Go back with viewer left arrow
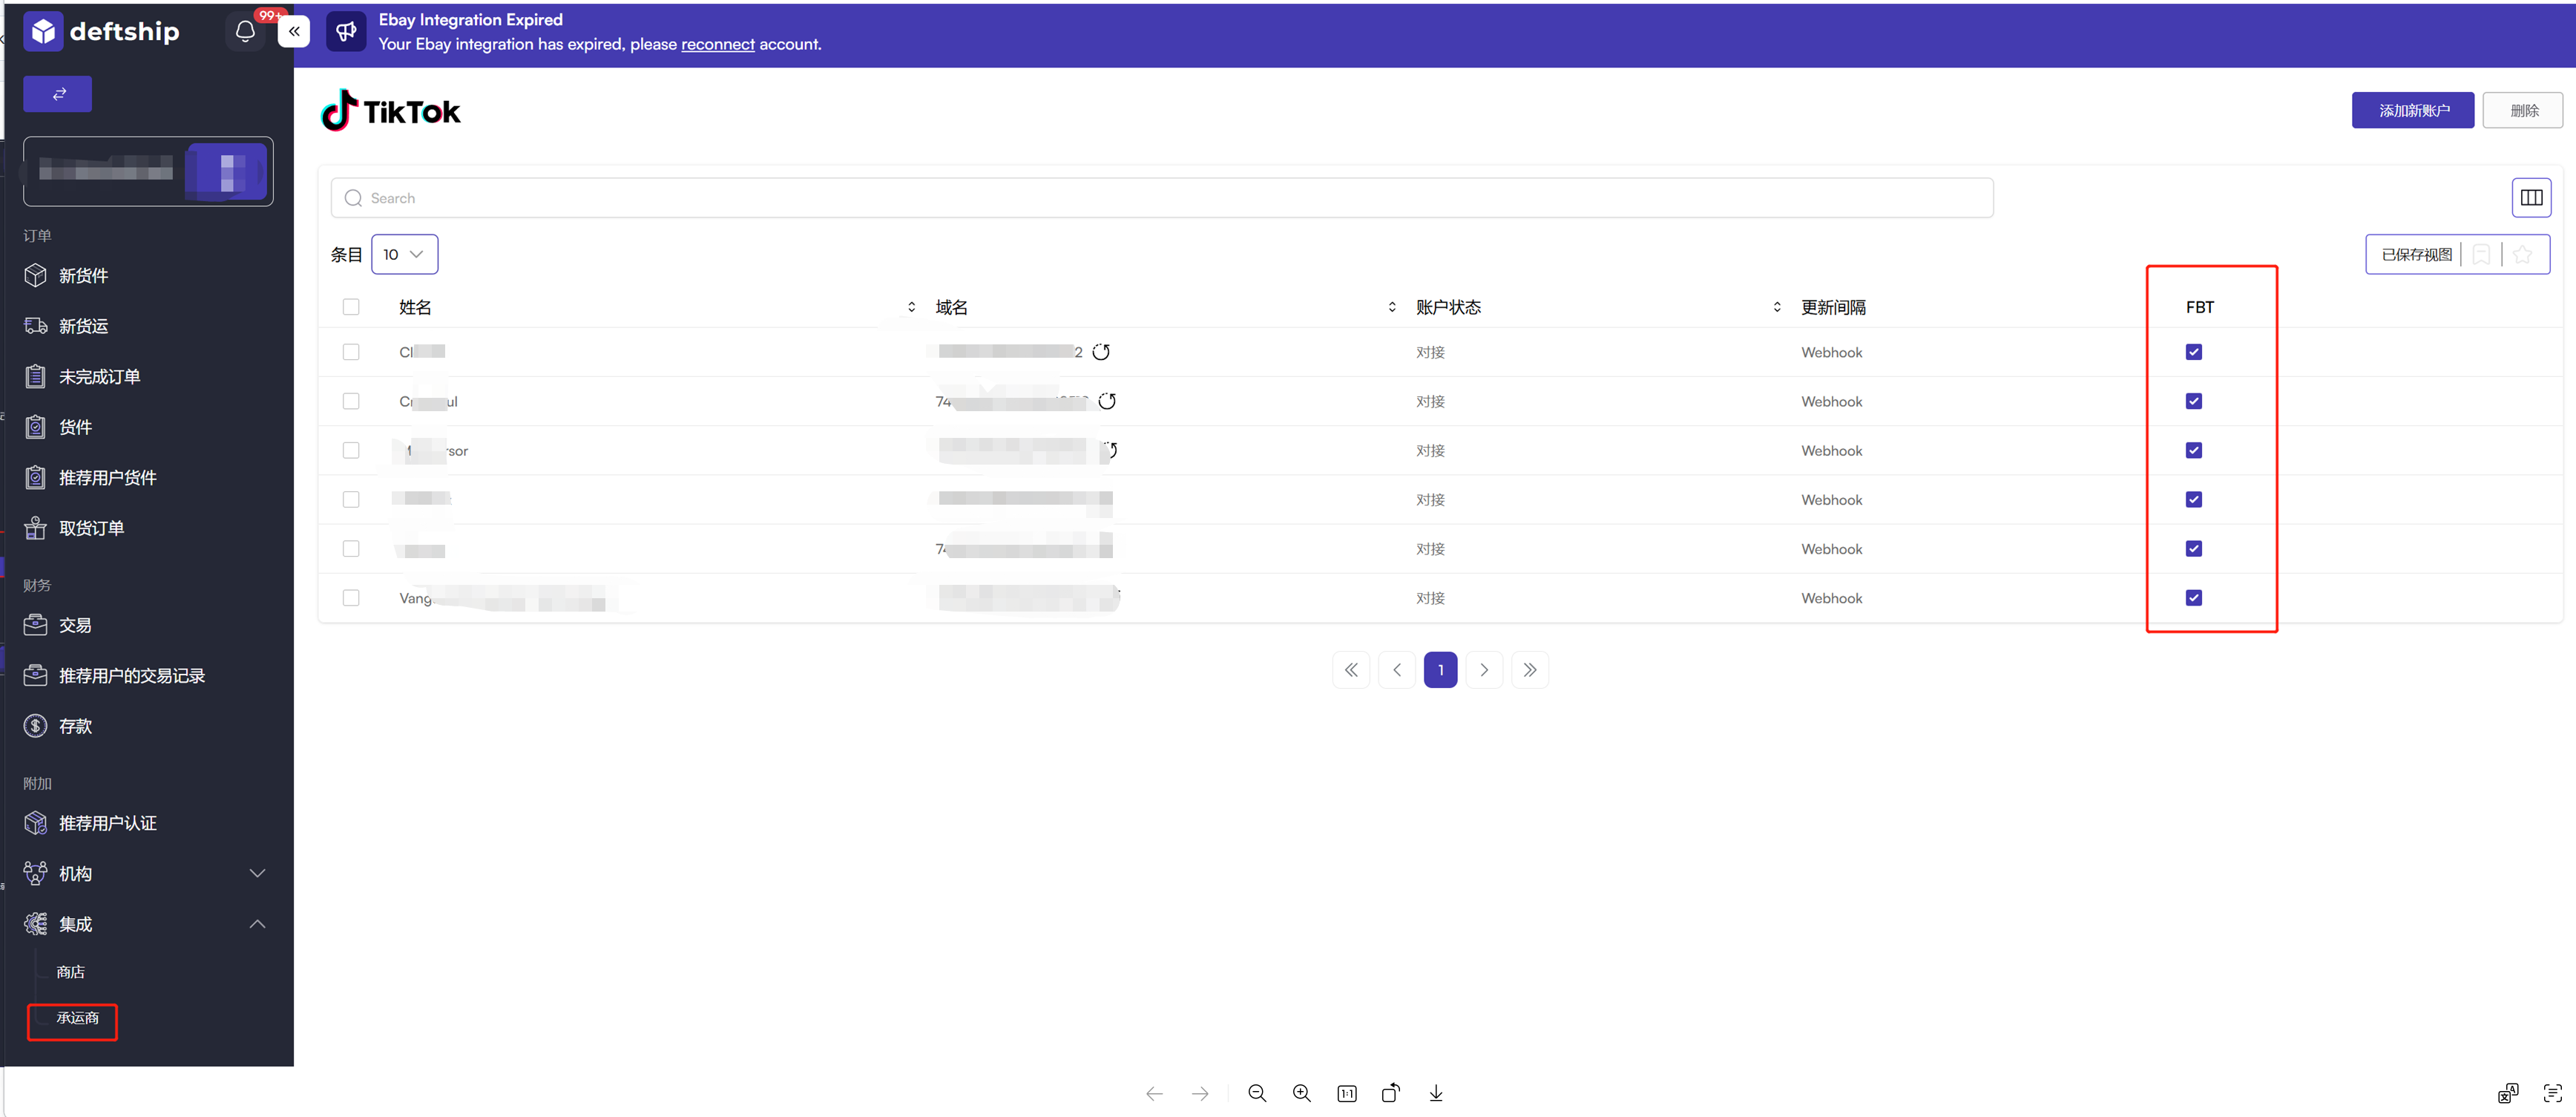The height and width of the screenshot is (1117, 2576). (1155, 1094)
